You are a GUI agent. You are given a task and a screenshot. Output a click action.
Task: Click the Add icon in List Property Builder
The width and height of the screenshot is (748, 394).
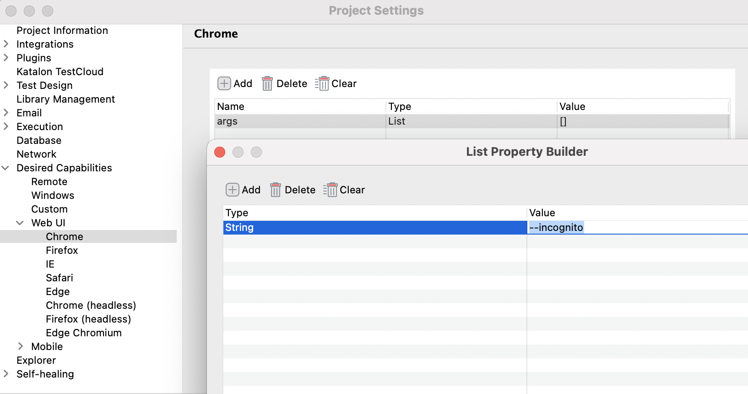233,190
